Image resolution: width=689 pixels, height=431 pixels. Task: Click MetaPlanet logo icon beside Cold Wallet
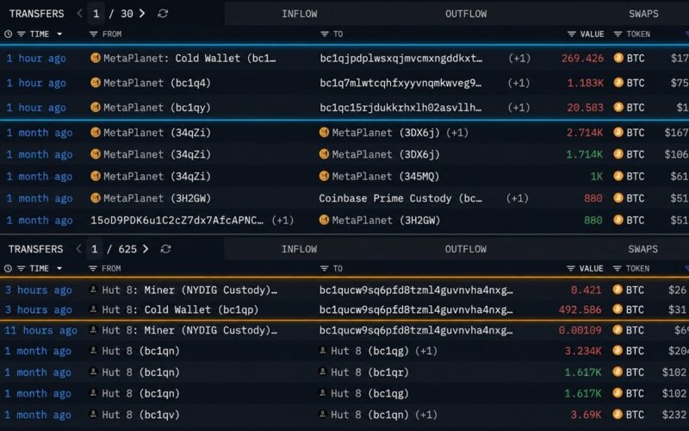click(96, 58)
